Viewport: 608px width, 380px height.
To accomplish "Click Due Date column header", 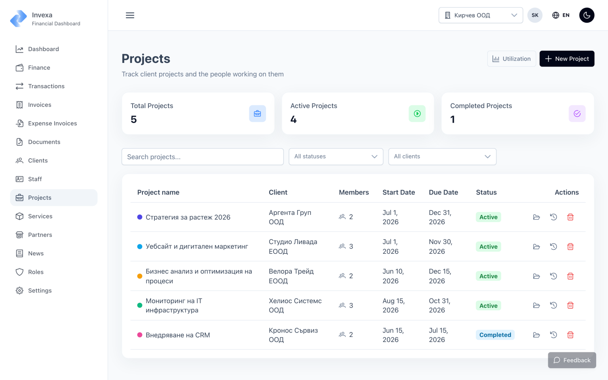I will pyautogui.click(x=443, y=192).
